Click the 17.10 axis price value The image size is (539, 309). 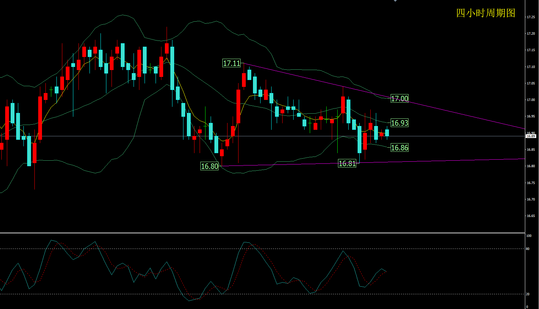[531, 67]
